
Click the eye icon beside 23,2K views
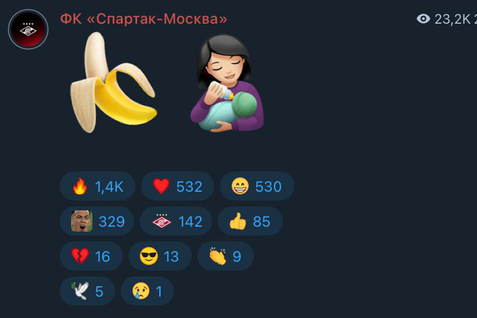pos(423,19)
